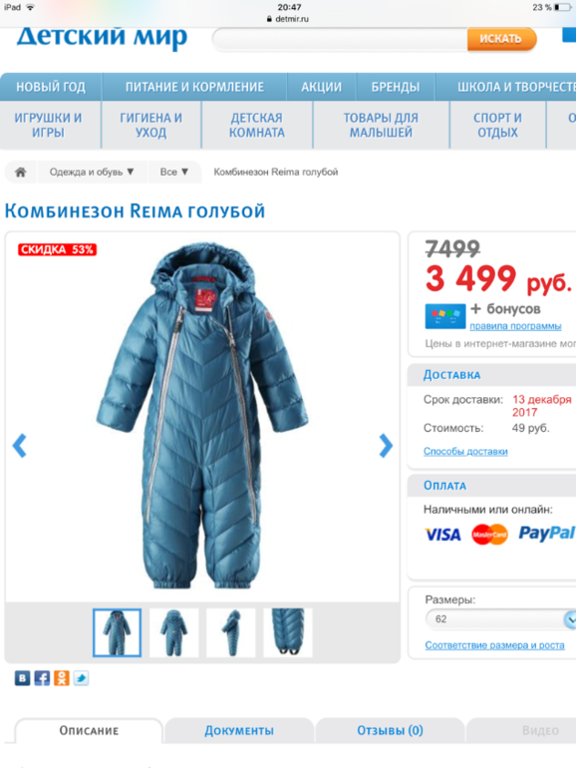Click the home icon in breadcrumbs
Viewport: 576px width, 768px height.
click(x=21, y=172)
